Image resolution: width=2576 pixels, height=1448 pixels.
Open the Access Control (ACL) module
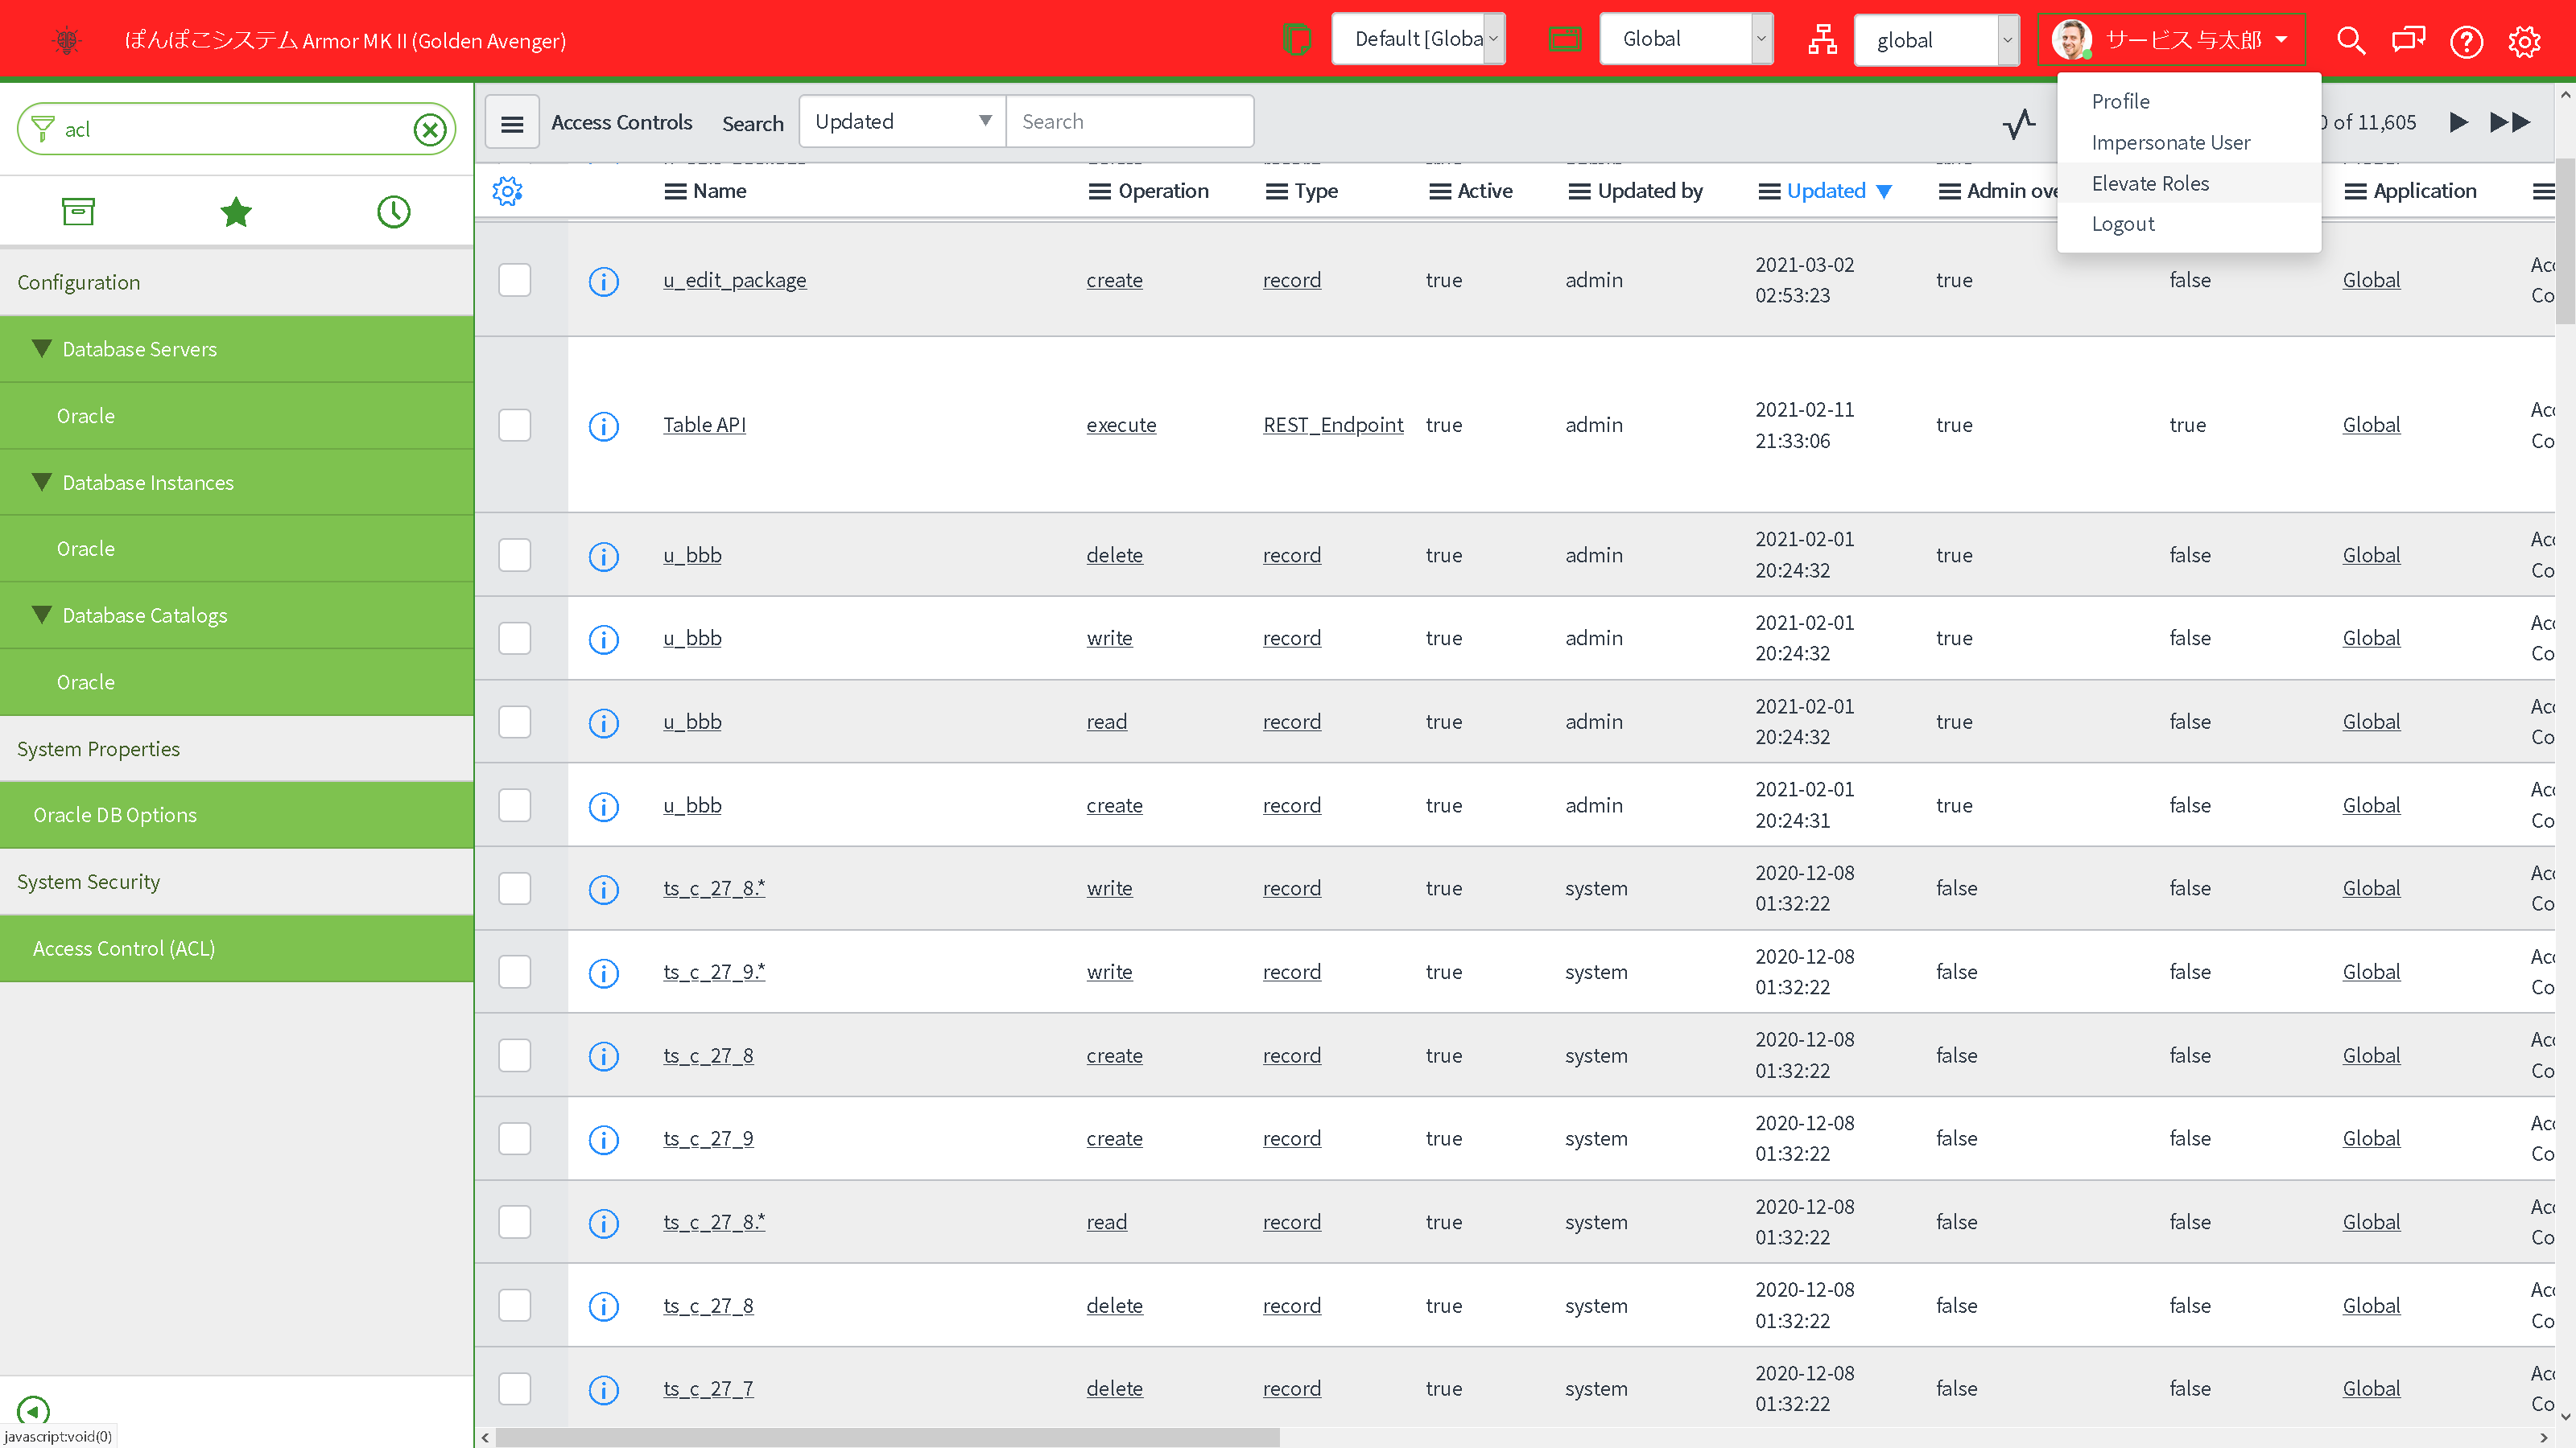tap(124, 948)
